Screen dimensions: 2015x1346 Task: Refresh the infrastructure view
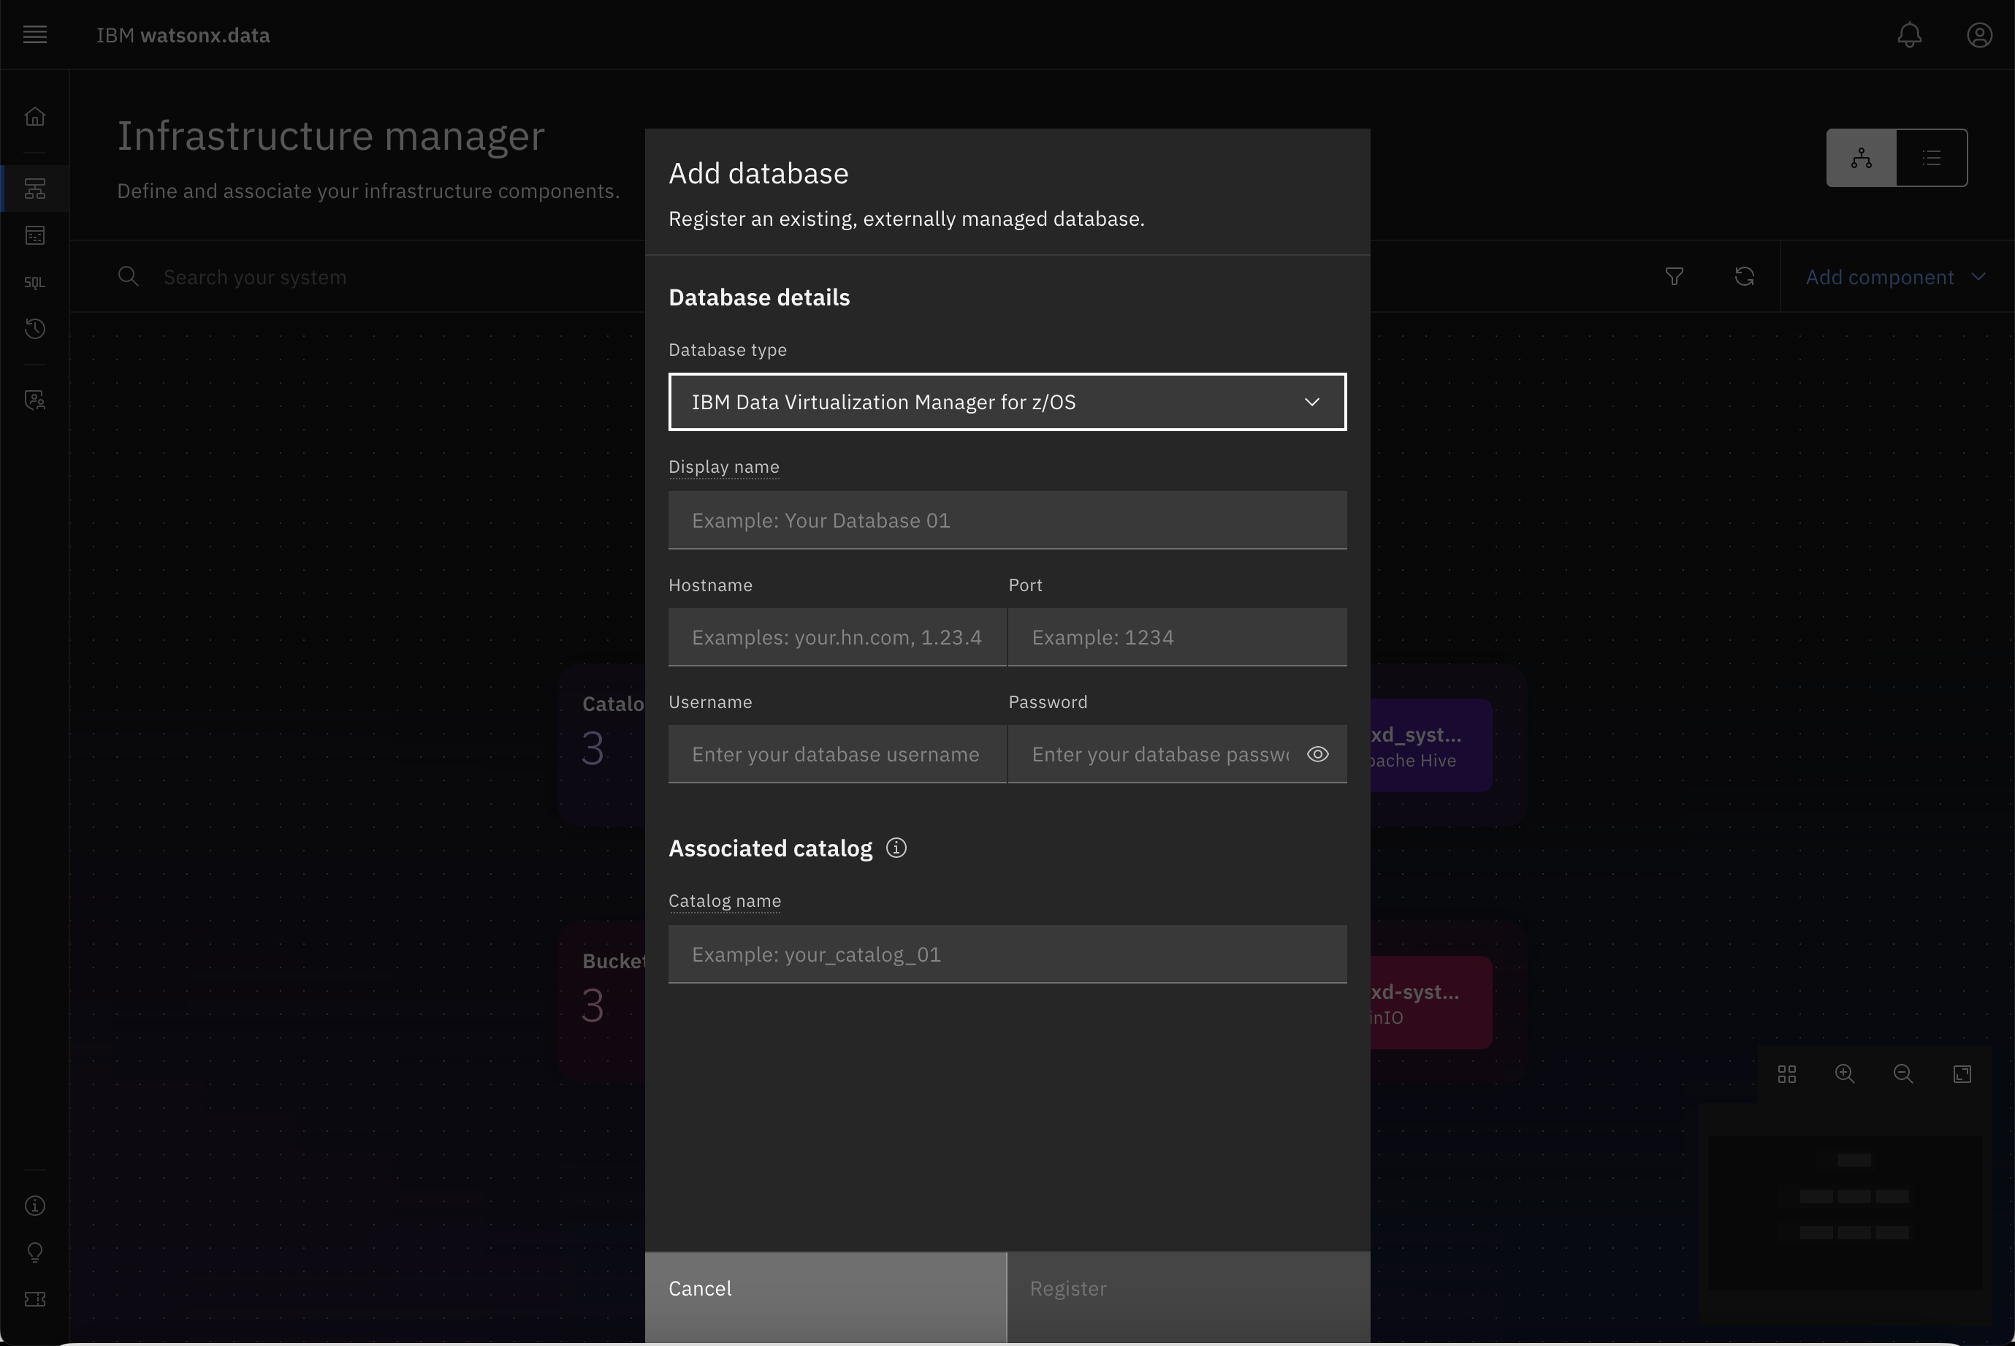click(1744, 276)
